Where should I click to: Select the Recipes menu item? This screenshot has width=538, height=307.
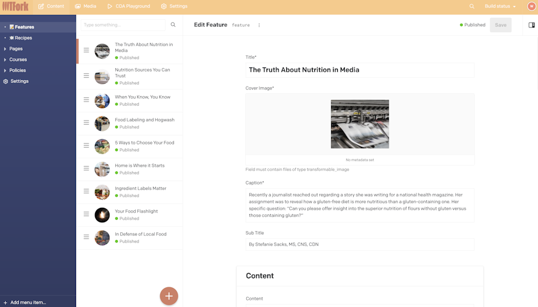(20, 38)
